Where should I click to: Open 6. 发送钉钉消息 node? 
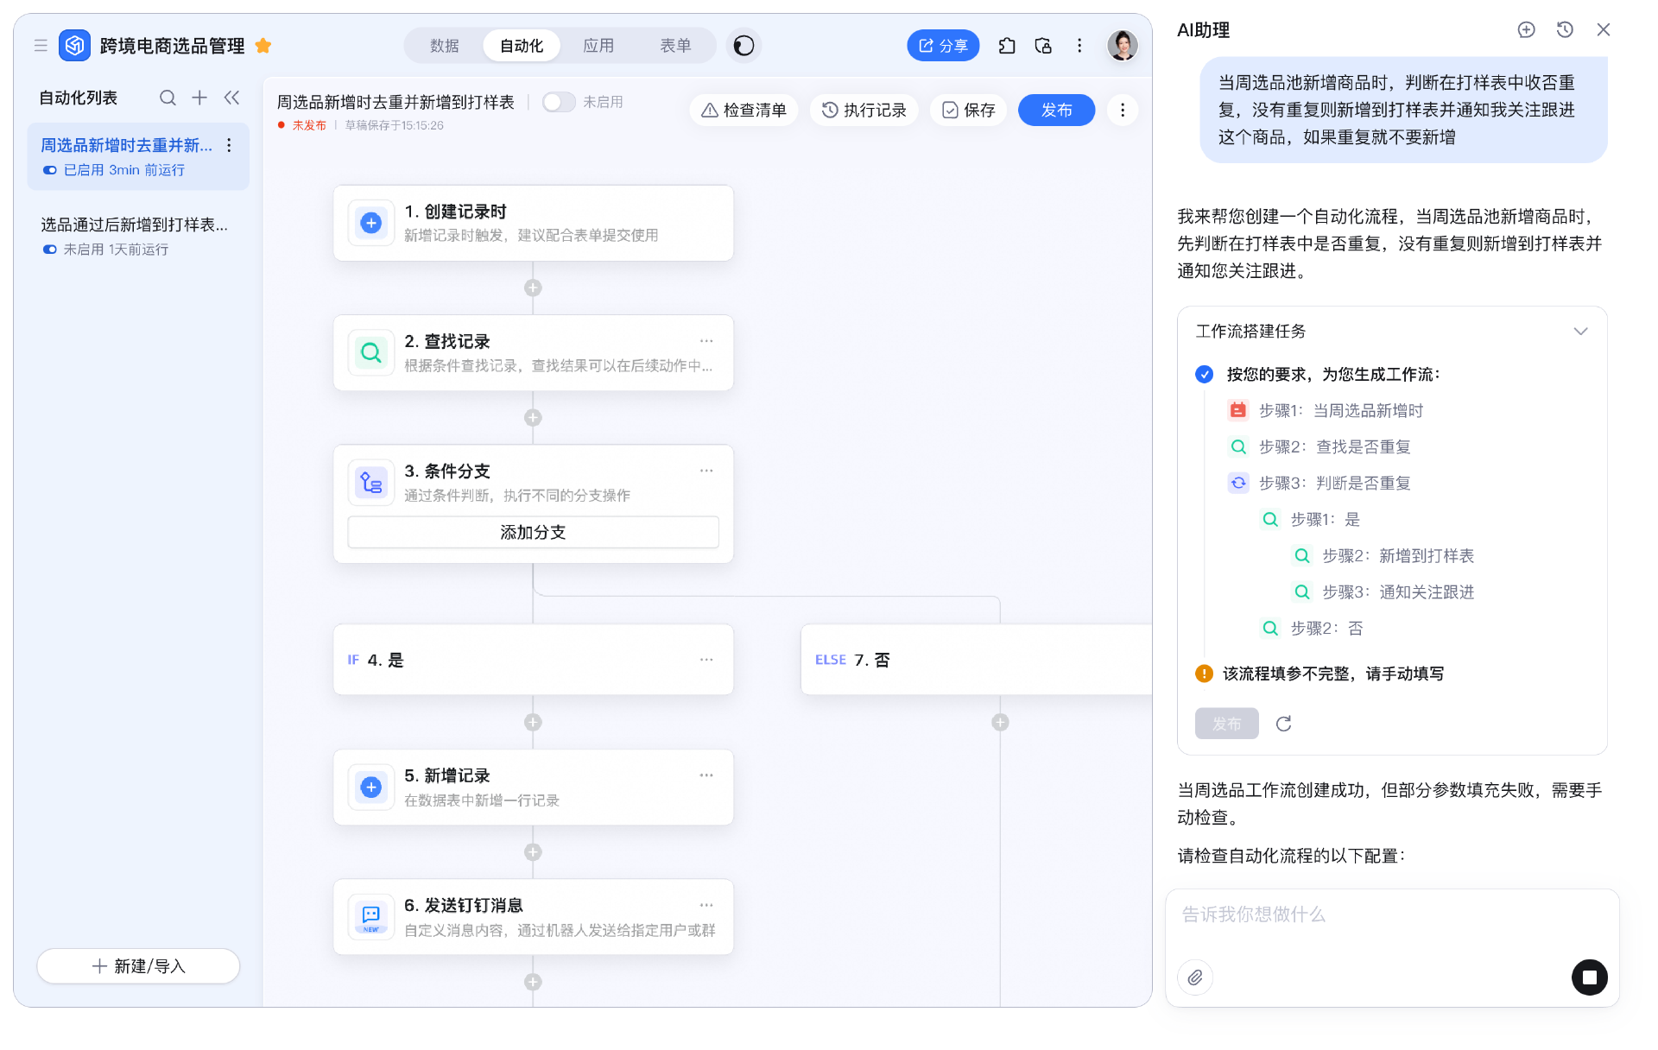coord(533,917)
